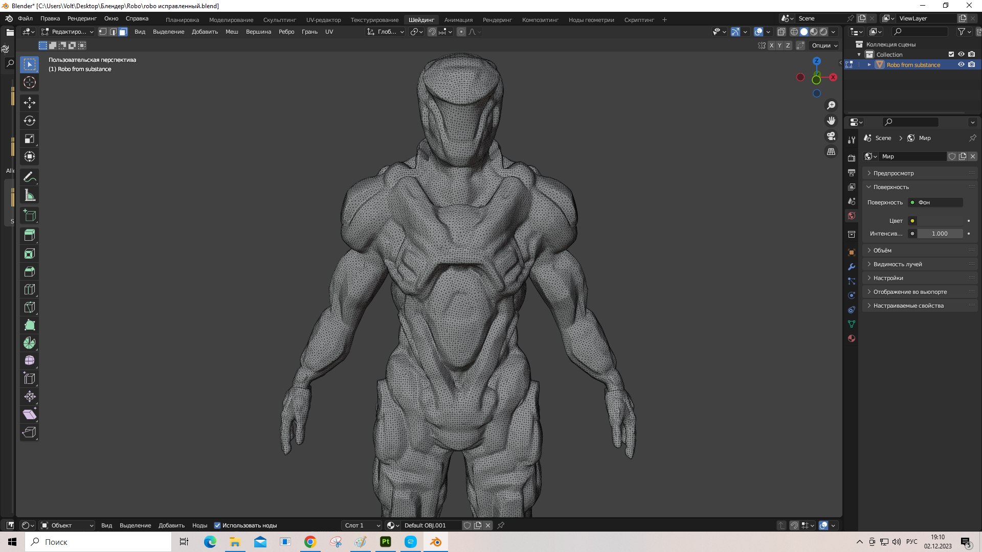The height and width of the screenshot is (552, 982).
Task: Open the Physics properties tab
Action: coord(852,295)
